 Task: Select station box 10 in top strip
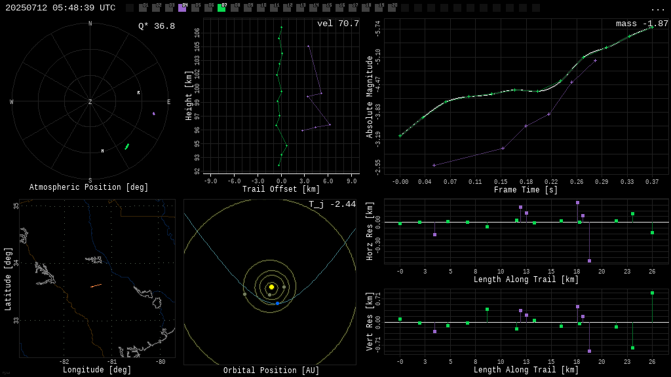(x=261, y=8)
